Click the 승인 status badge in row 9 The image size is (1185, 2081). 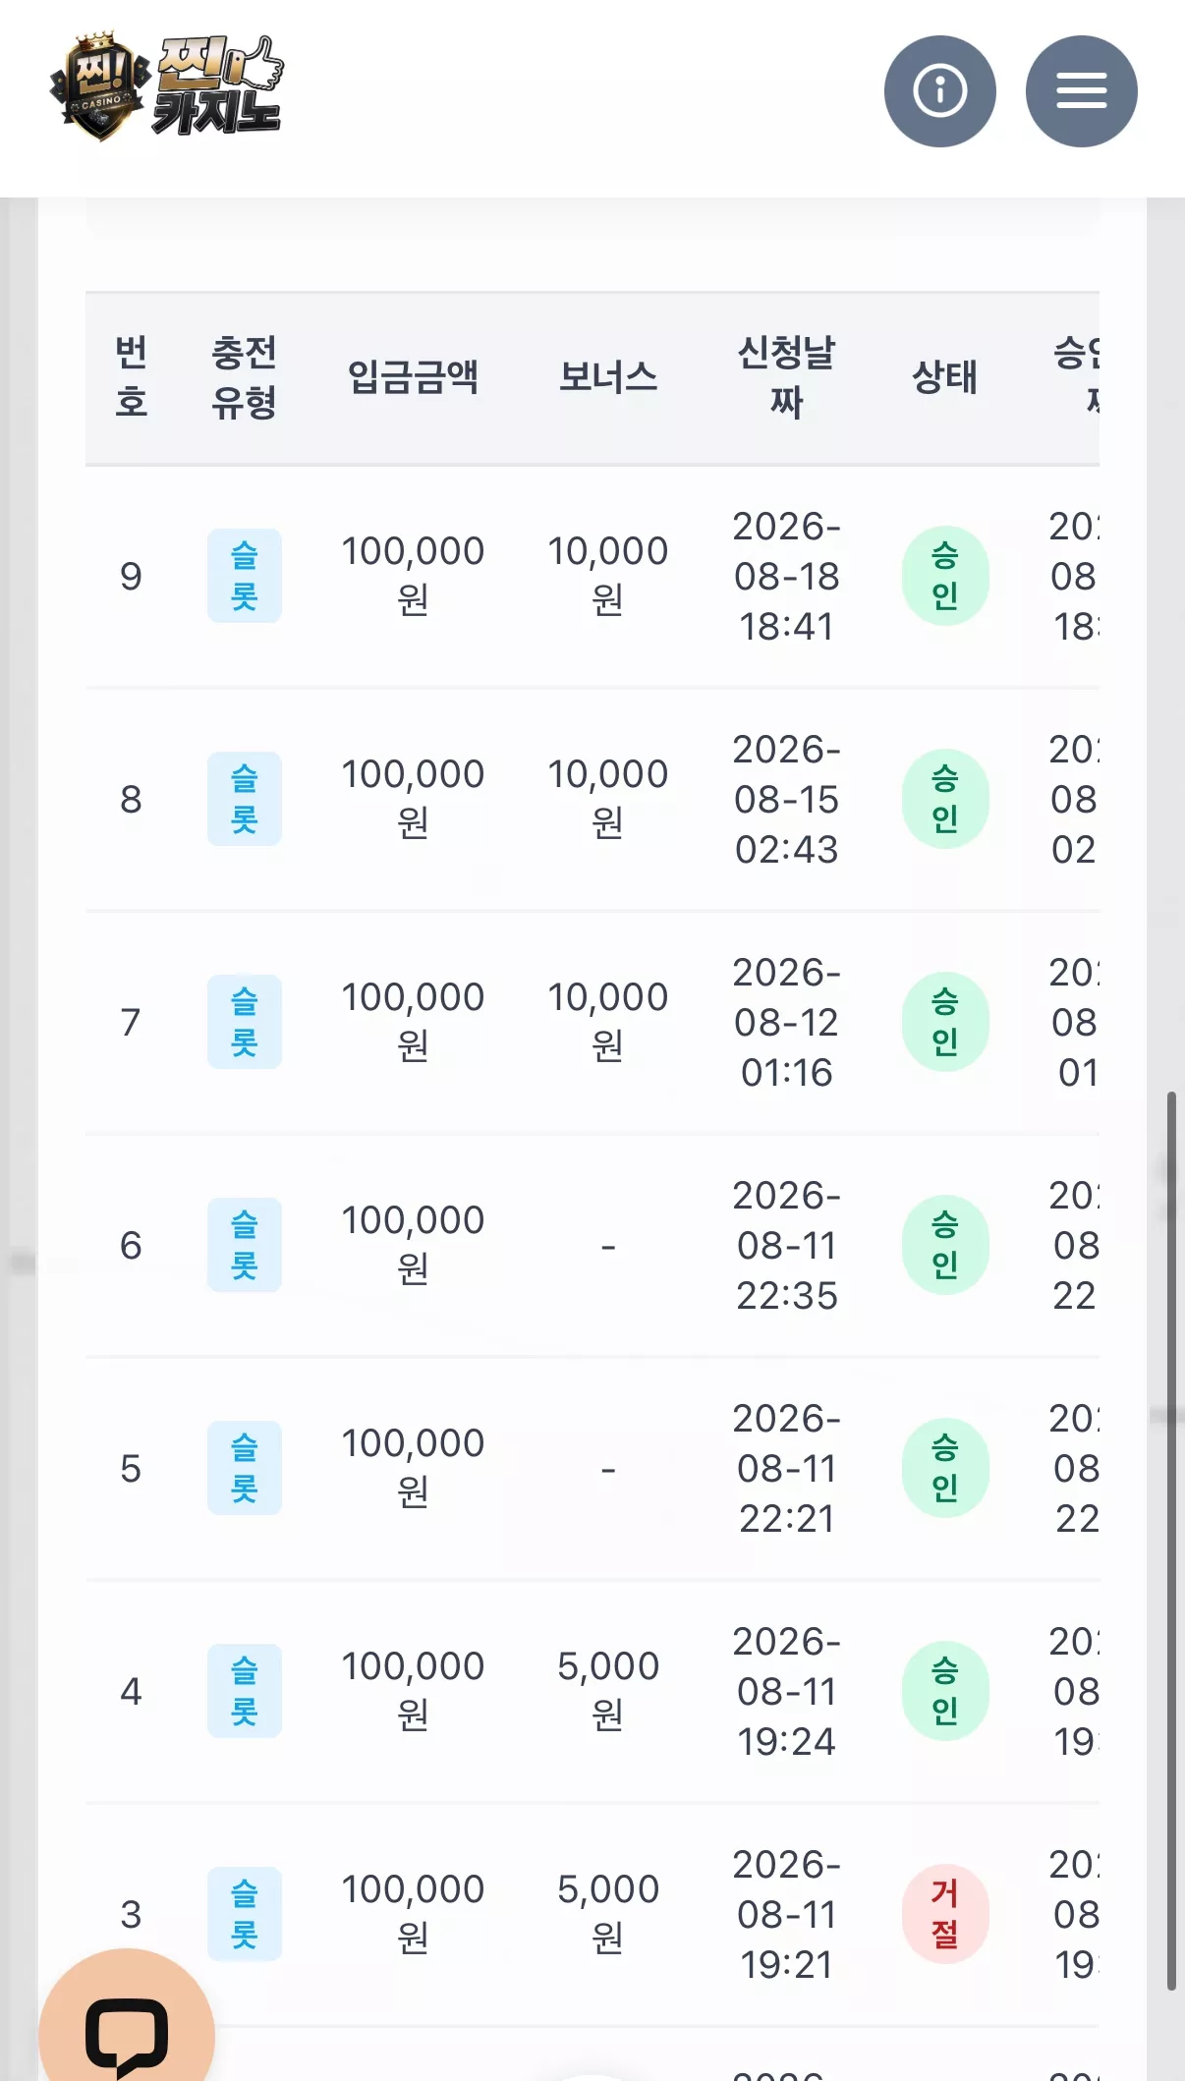(x=945, y=576)
